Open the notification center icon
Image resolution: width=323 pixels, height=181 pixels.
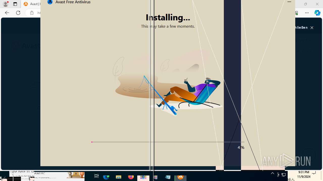[x=314, y=173]
